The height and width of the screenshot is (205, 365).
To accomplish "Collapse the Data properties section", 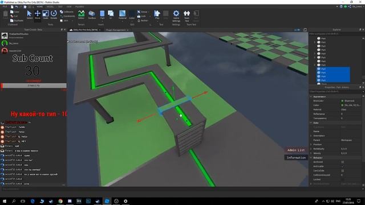I will click(x=311, y=123).
